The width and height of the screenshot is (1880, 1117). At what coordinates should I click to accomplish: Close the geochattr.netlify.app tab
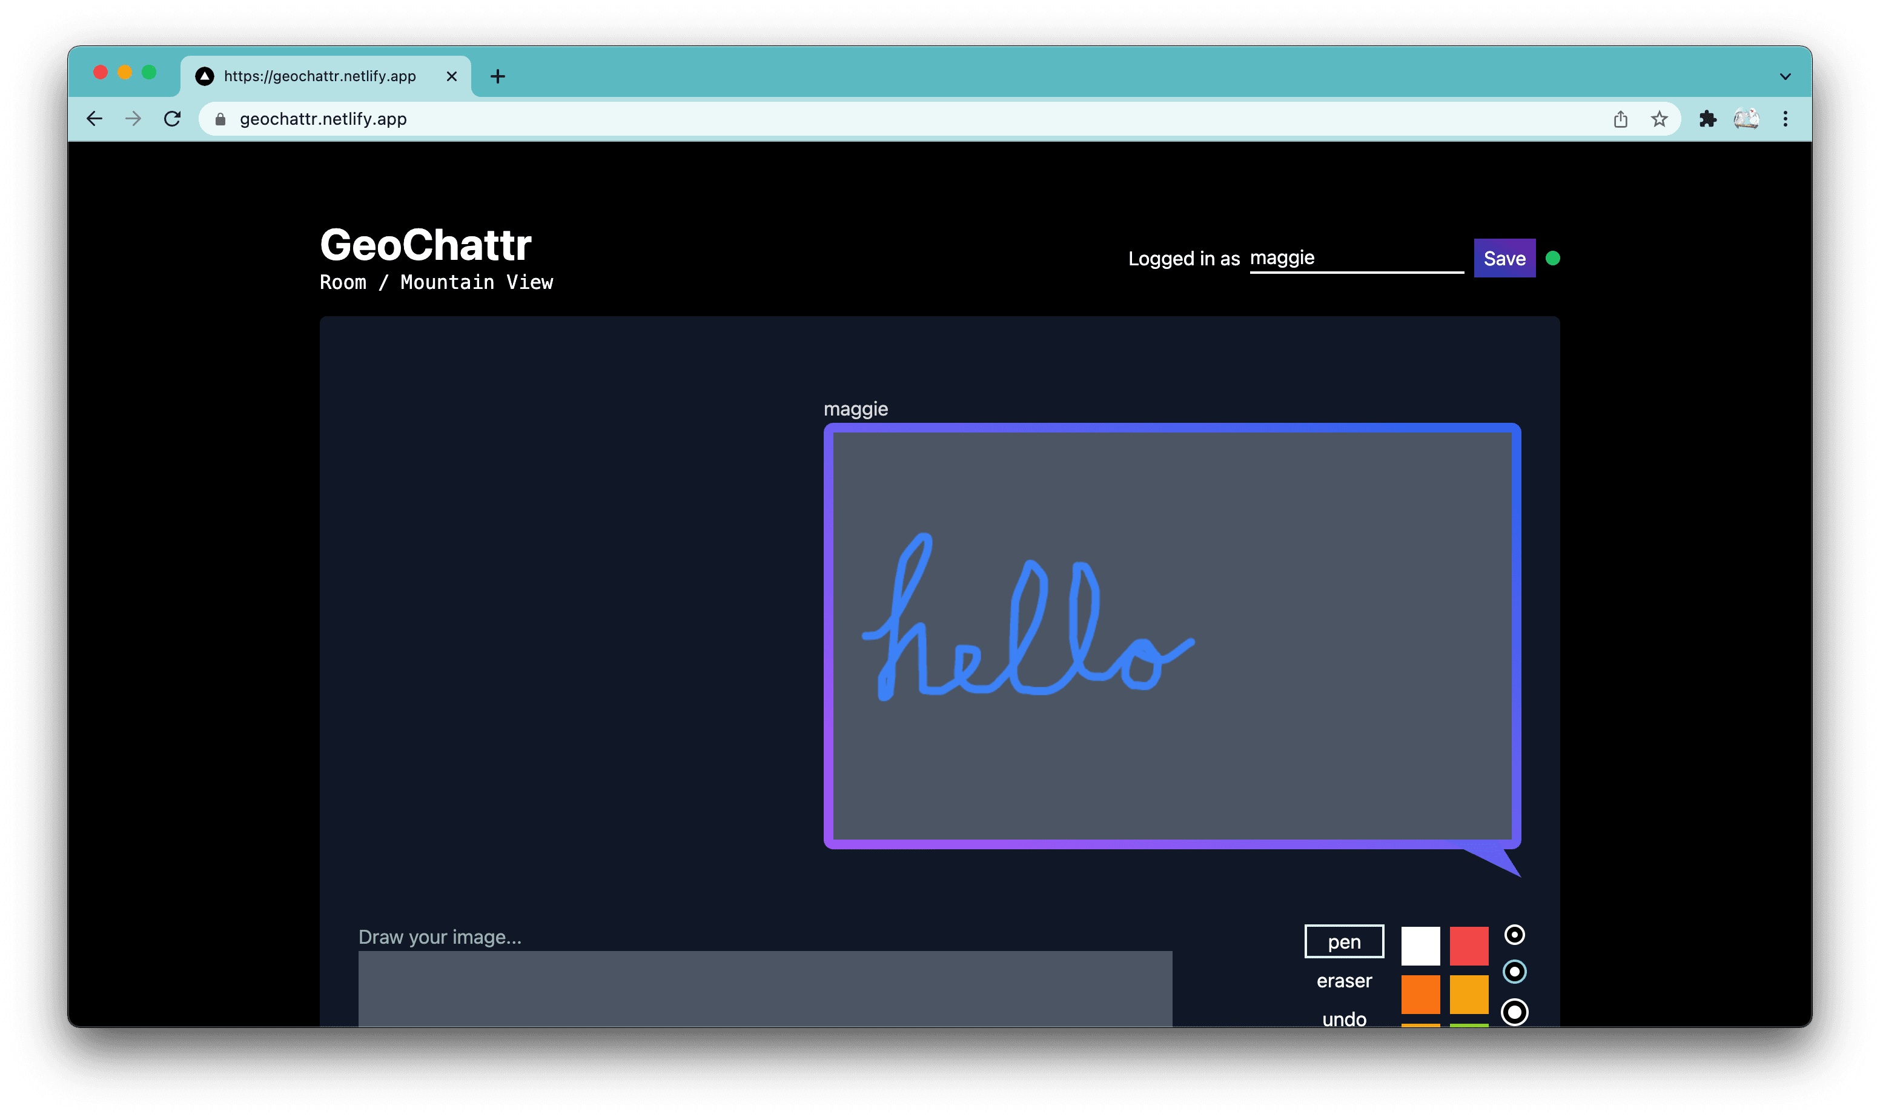pos(452,76)
